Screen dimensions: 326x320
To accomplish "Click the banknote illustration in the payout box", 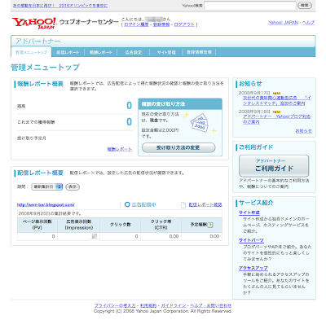I will [x=200, y=122].
